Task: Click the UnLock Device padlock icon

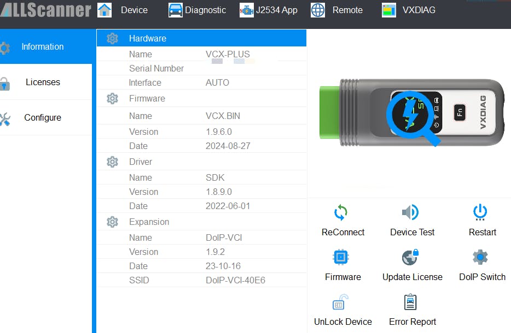Action: (x=341, y=302)
